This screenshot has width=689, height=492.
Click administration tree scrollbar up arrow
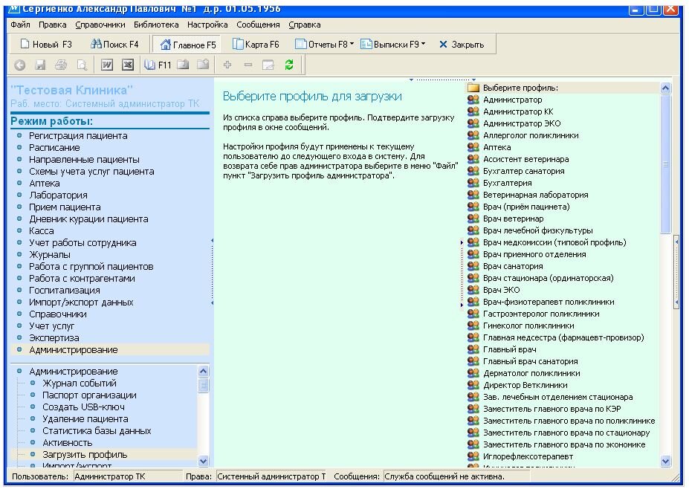coord(203,371)
